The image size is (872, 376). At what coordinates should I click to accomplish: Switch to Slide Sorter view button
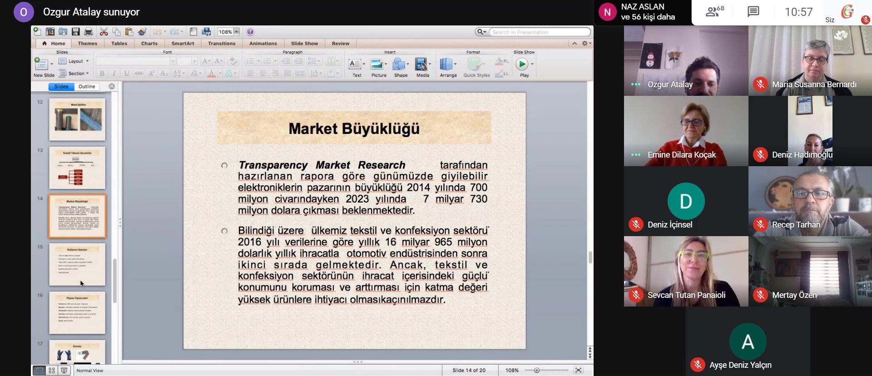(52, 371)
